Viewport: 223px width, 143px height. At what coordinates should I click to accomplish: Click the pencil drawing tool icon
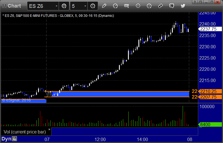(104, 6)
